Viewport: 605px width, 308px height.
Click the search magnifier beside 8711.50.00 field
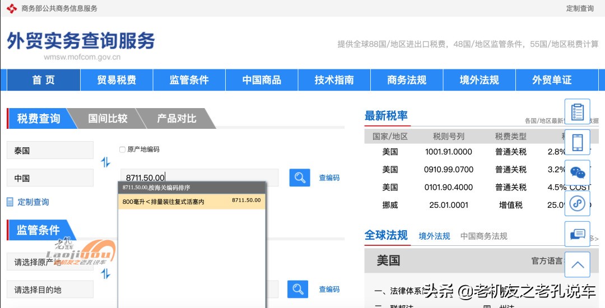[299, 178]
